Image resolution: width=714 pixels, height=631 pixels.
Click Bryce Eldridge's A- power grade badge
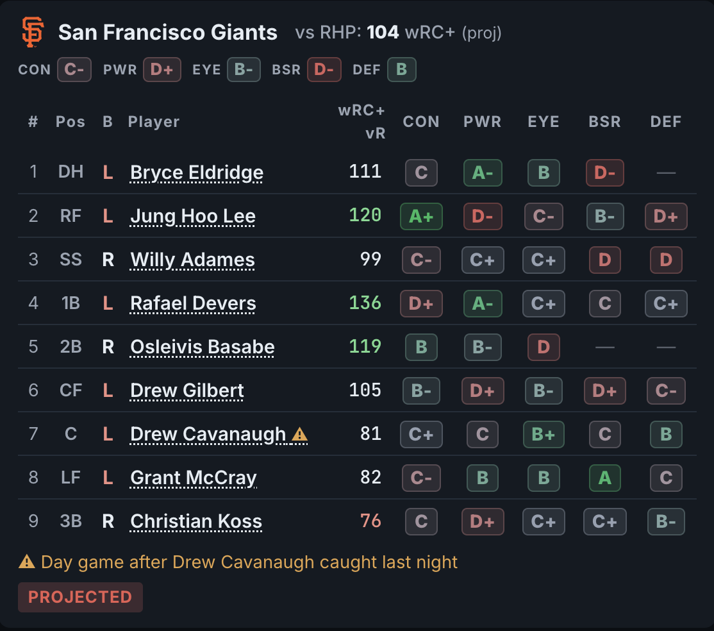tap(483, 172)
